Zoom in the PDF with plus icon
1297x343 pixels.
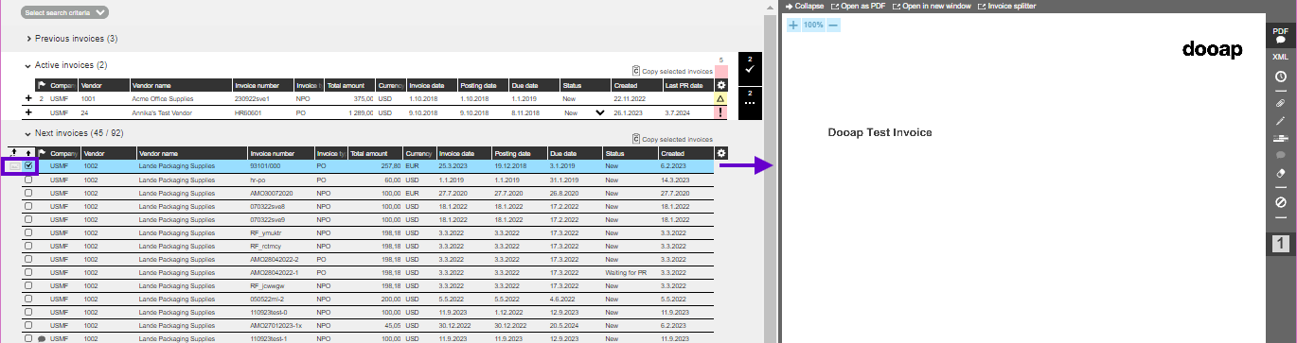point(793,25)
